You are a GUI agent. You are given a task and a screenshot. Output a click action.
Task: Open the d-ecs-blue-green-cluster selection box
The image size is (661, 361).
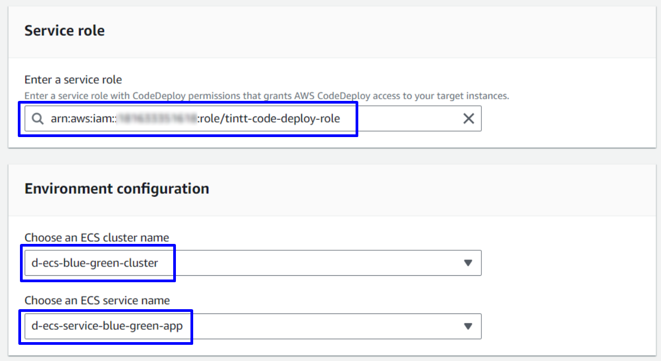[x=216, y=263]
